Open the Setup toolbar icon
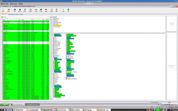Screen dimensions: 178x111 (56, 10)
